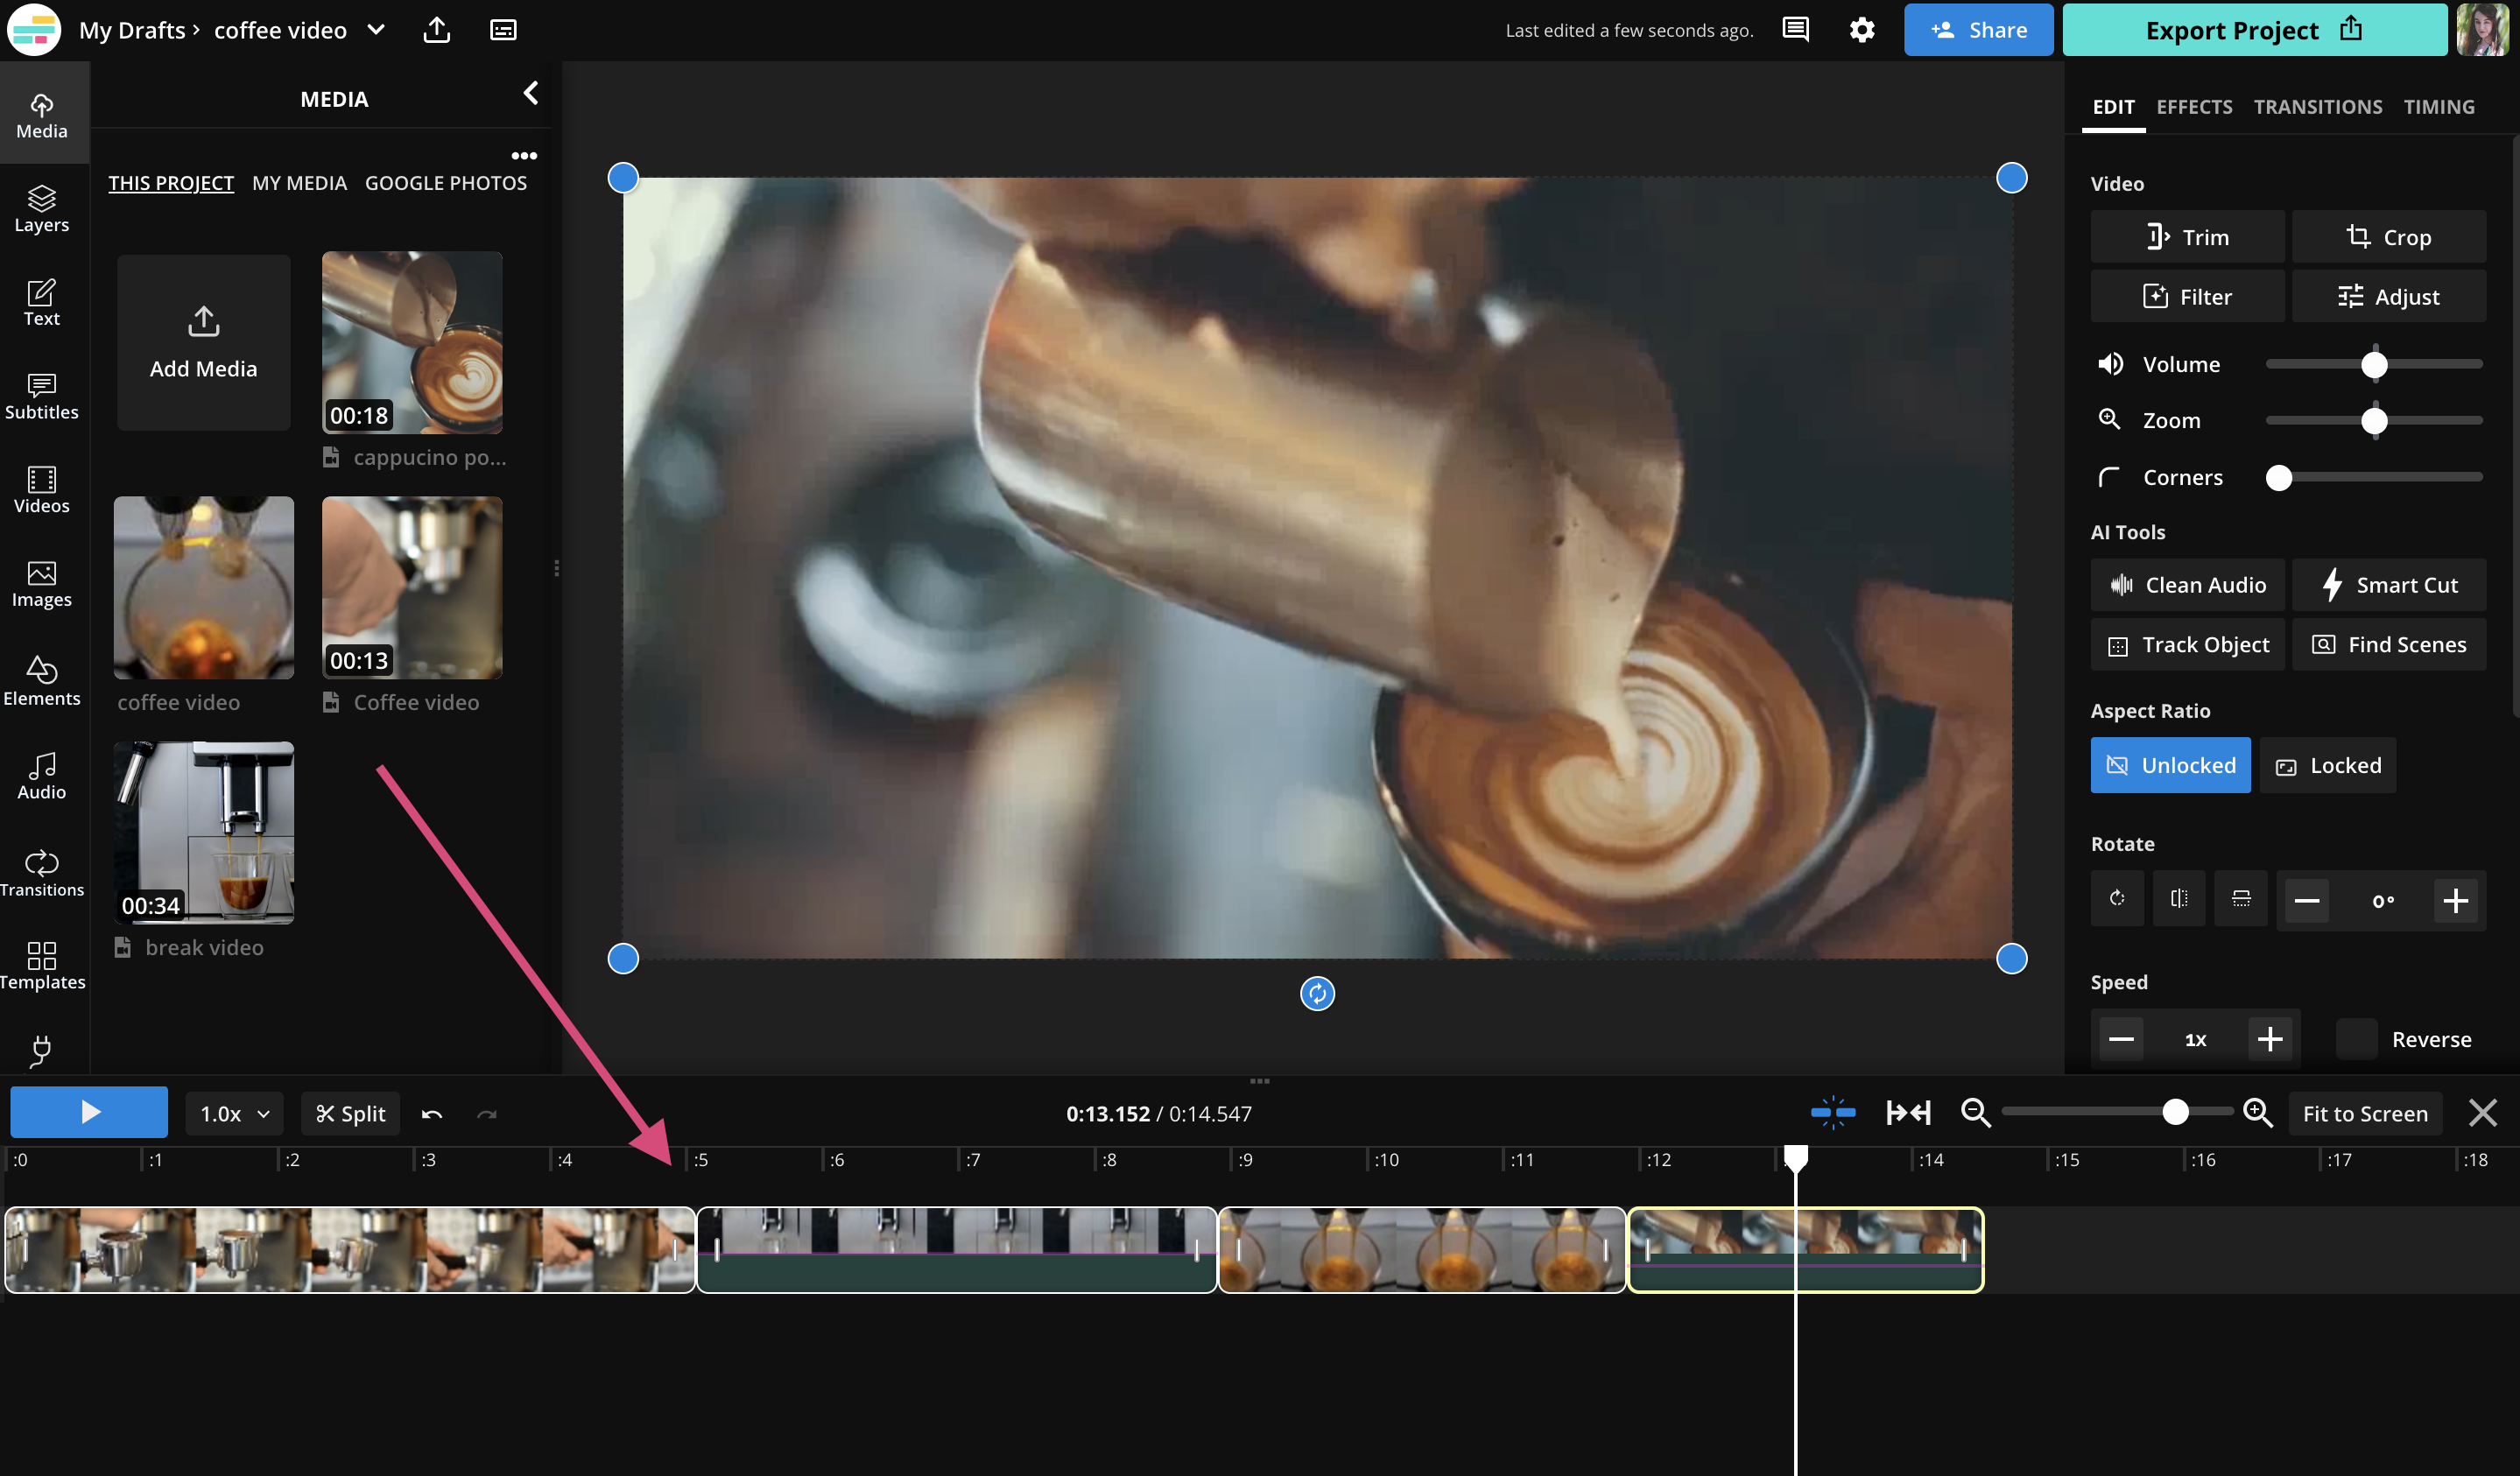Flip the video horizontally
This screenshot has width=2520, height=1476.
pos(2179,898)
